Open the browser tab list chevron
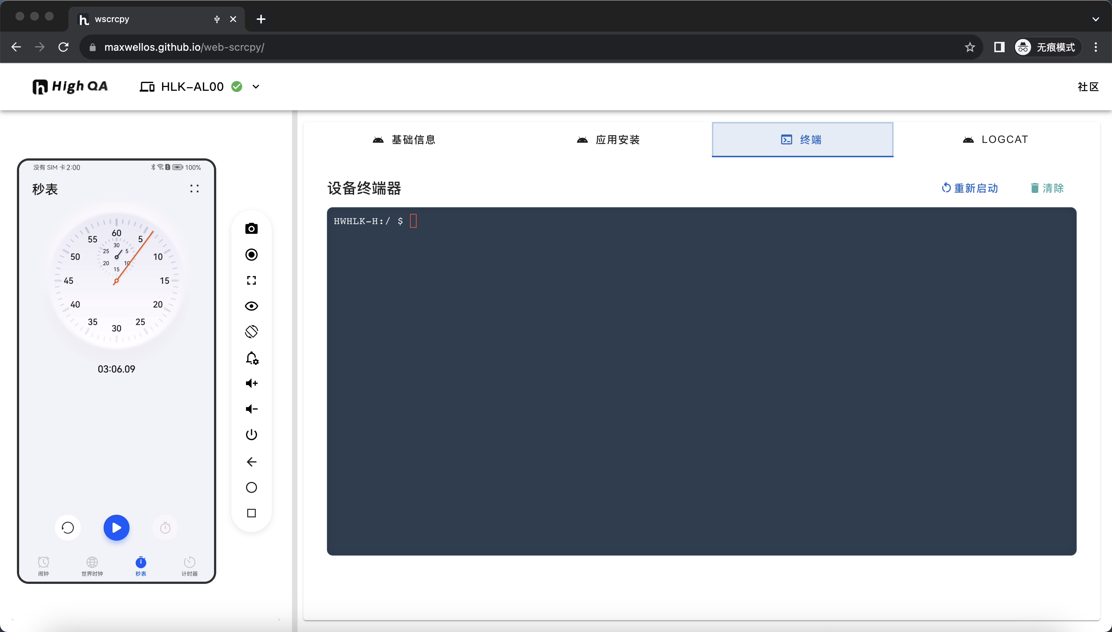 1095,19
